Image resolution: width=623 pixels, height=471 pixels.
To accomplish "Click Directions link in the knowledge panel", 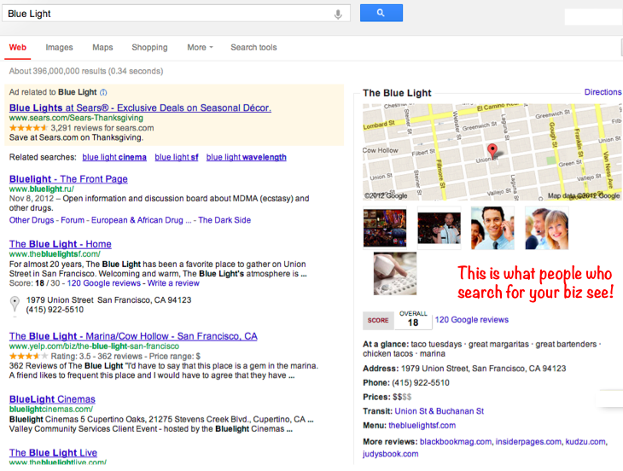I will click(603, 92).
